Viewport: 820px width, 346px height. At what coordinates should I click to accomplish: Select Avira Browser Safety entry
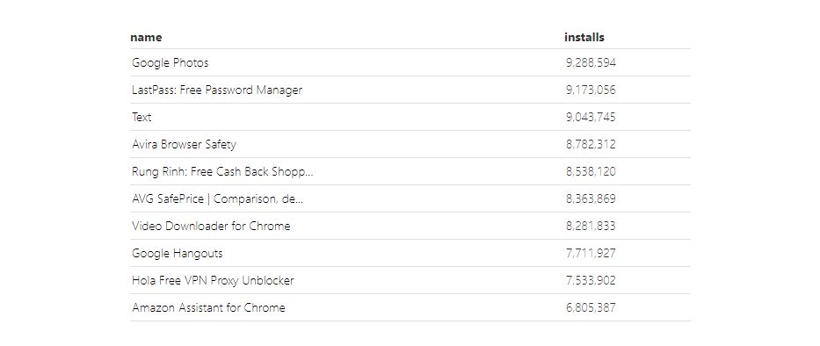184,144
